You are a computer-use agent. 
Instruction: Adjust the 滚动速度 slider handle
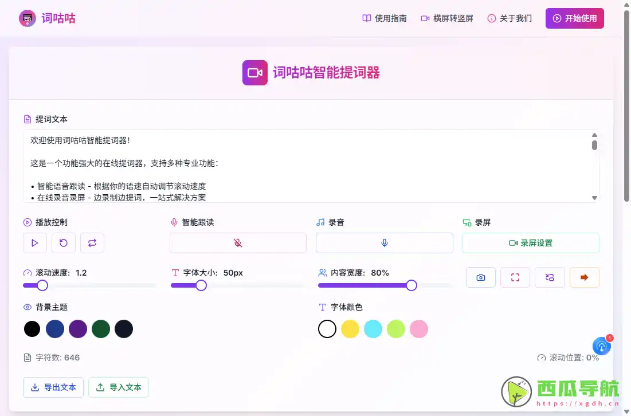(x=42, y=286)
